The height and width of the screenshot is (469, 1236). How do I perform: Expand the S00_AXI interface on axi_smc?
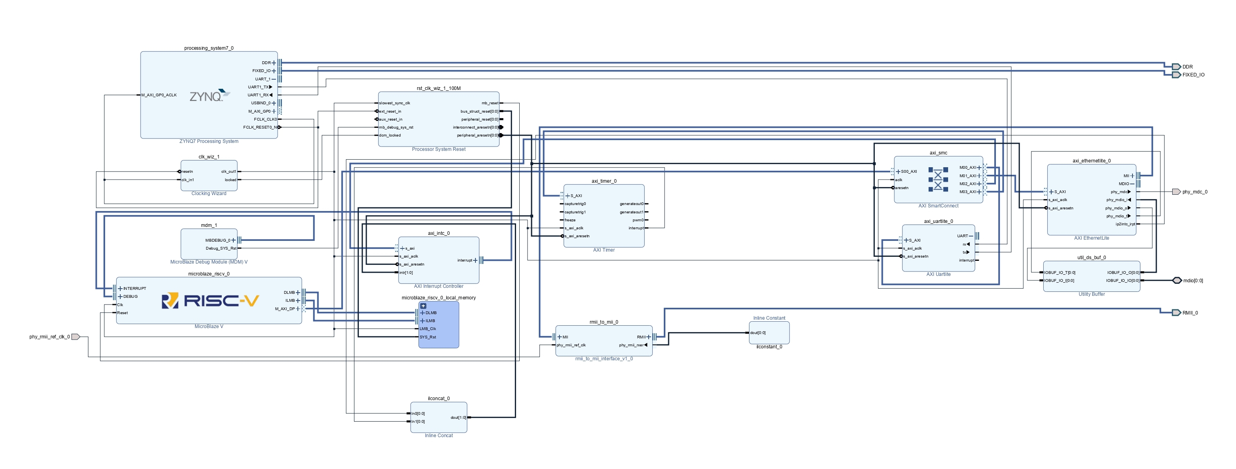pos(898,172)
